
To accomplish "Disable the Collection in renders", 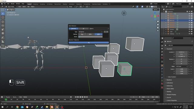I will tap(192, 12).
